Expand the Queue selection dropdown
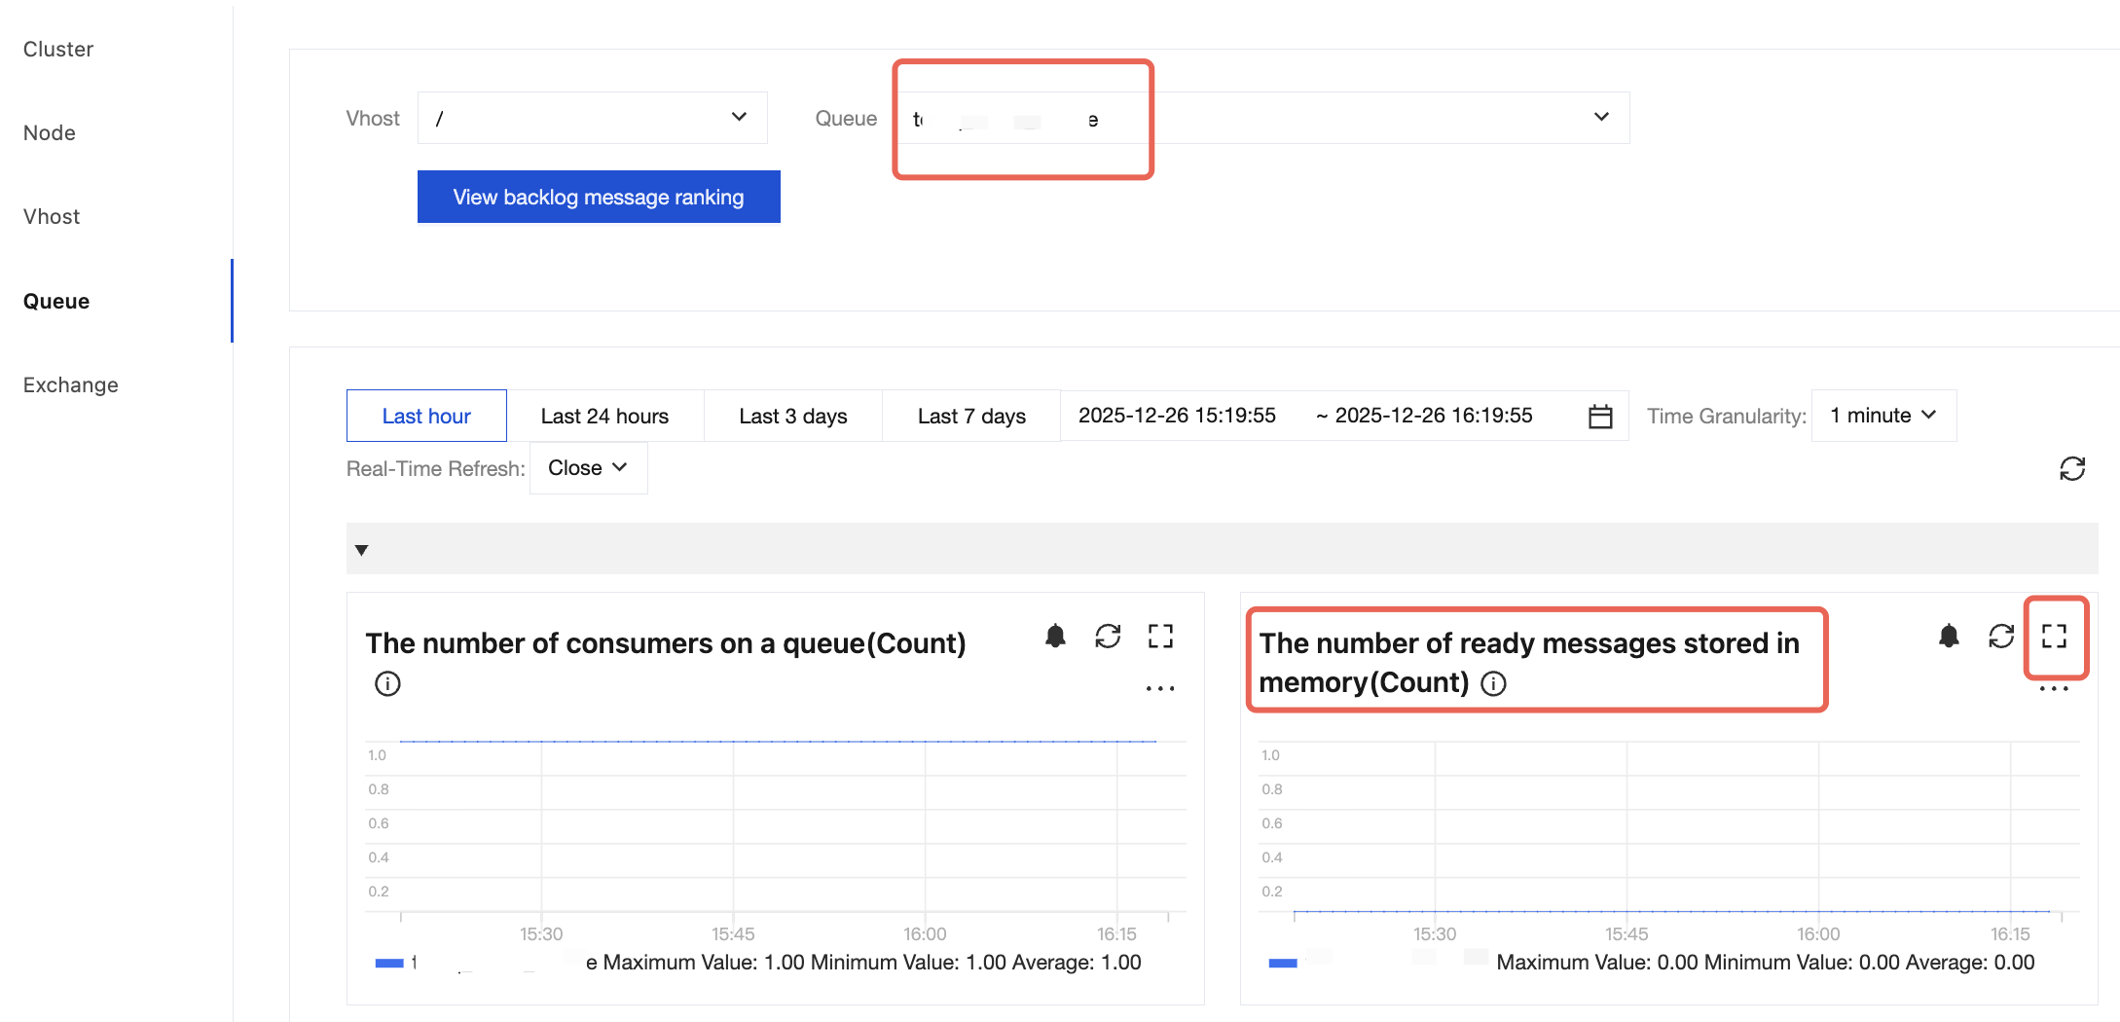The height and width of the screenshot is (1022, 2120). click(1600, 118)
